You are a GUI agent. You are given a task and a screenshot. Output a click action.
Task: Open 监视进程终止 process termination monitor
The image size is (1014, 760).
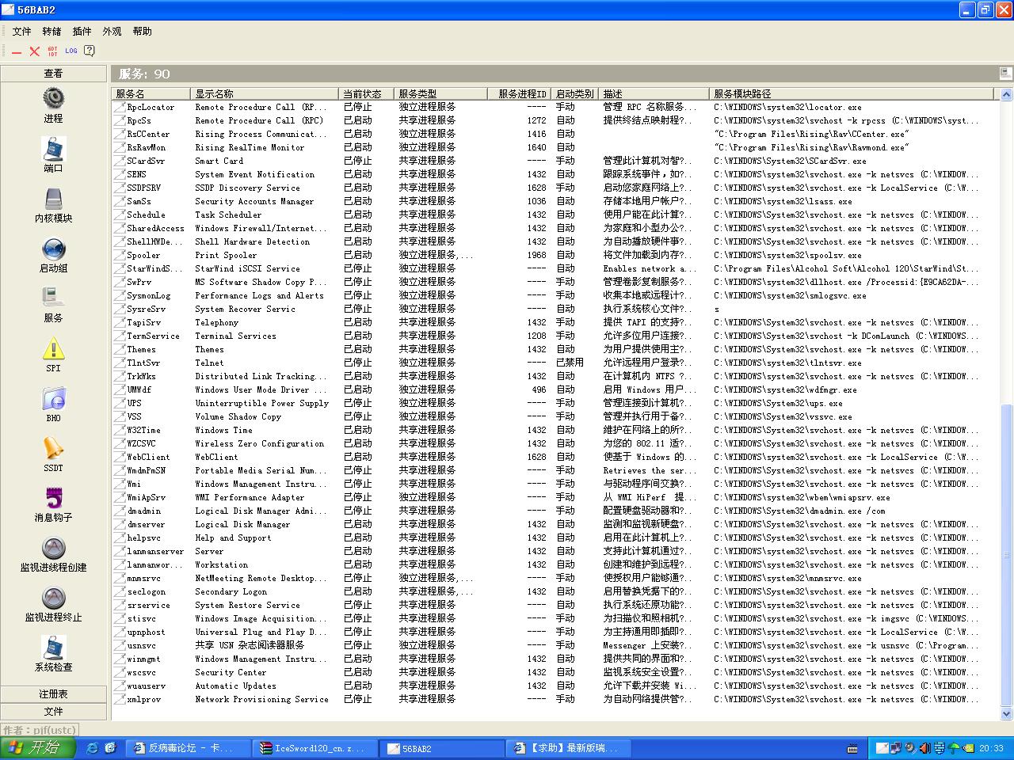[x=53, y=603]
